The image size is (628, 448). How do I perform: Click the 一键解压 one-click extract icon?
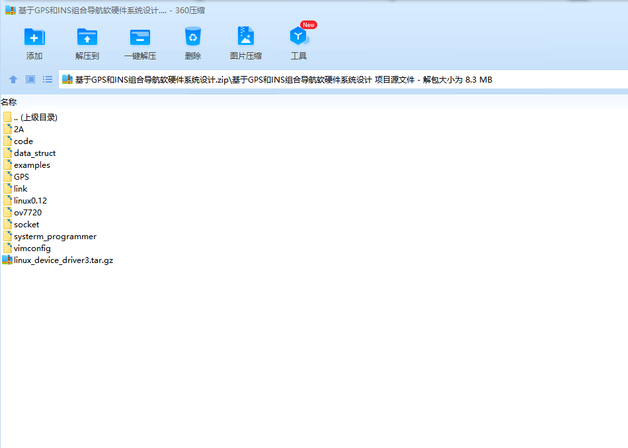[139, 37]
